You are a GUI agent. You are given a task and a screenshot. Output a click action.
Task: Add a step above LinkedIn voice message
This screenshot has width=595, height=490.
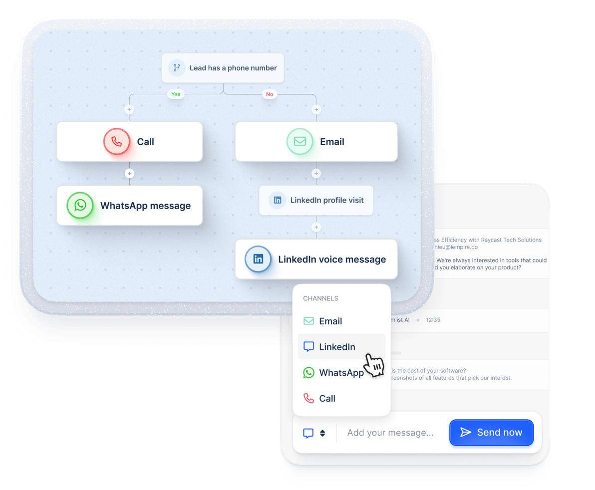(x=316, y=227)
